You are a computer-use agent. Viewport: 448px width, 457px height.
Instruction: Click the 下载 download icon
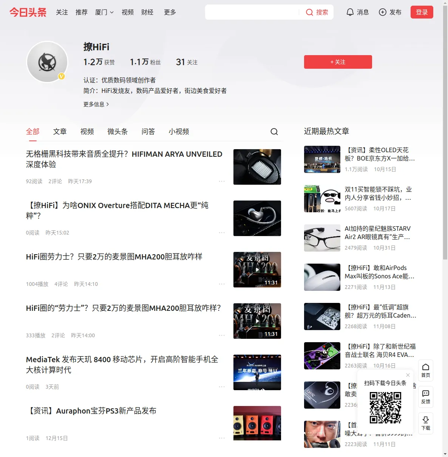point(426,423)
